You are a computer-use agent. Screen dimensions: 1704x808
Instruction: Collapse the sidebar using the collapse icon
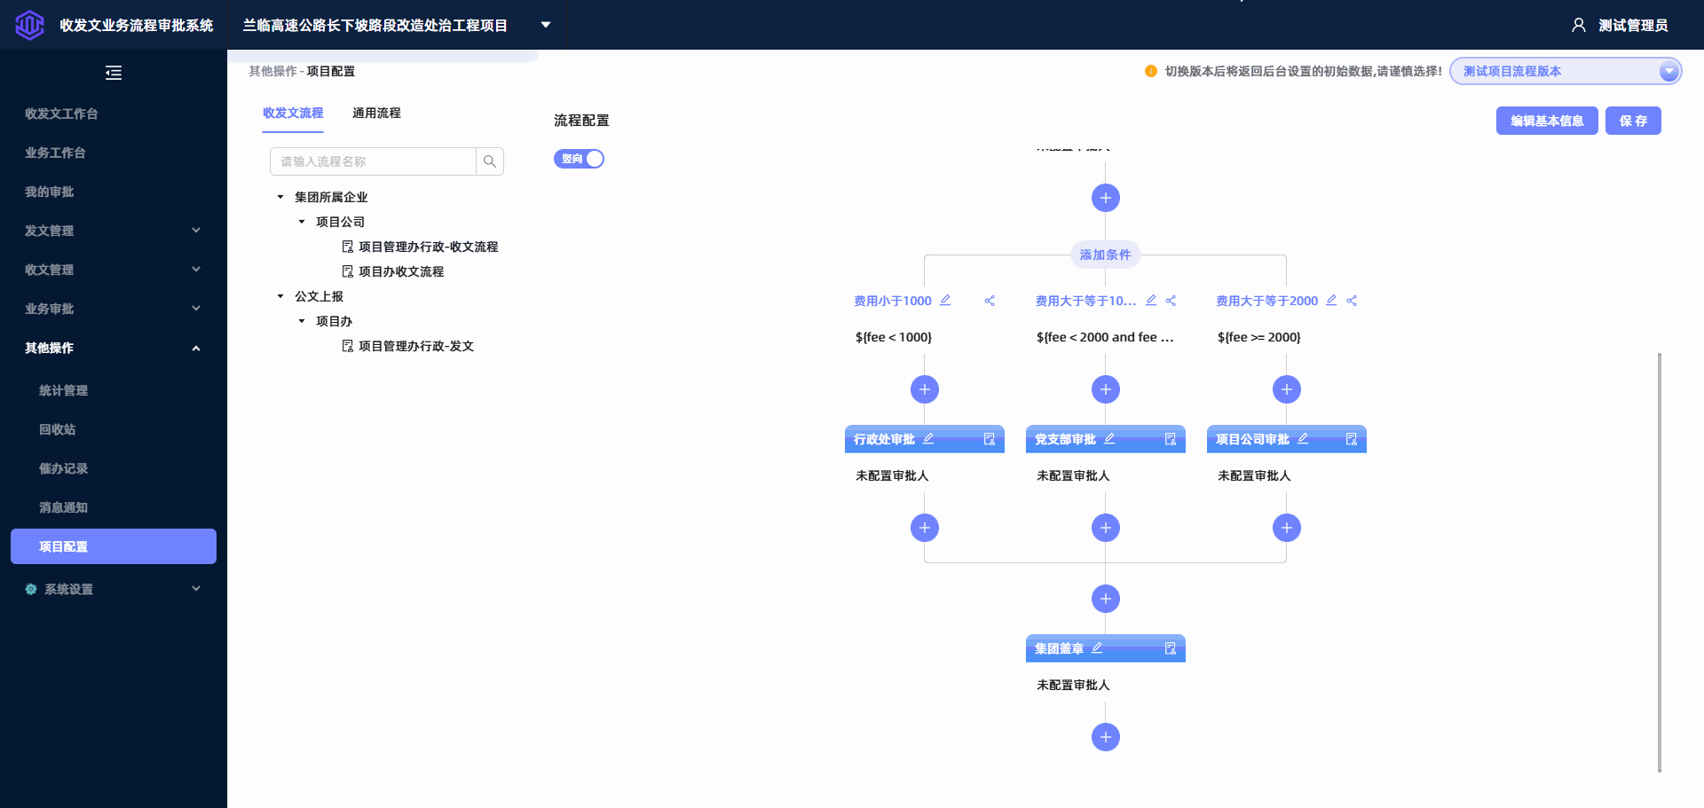[113, 73]
